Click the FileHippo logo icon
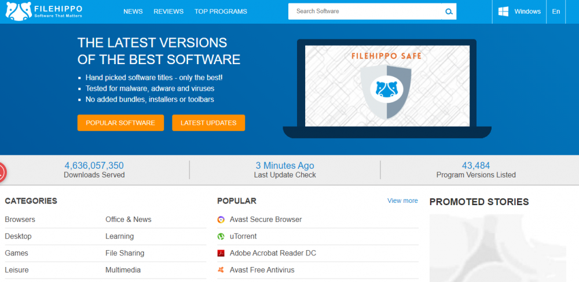This screenshot has height=282, width=579. pos(18,11)
